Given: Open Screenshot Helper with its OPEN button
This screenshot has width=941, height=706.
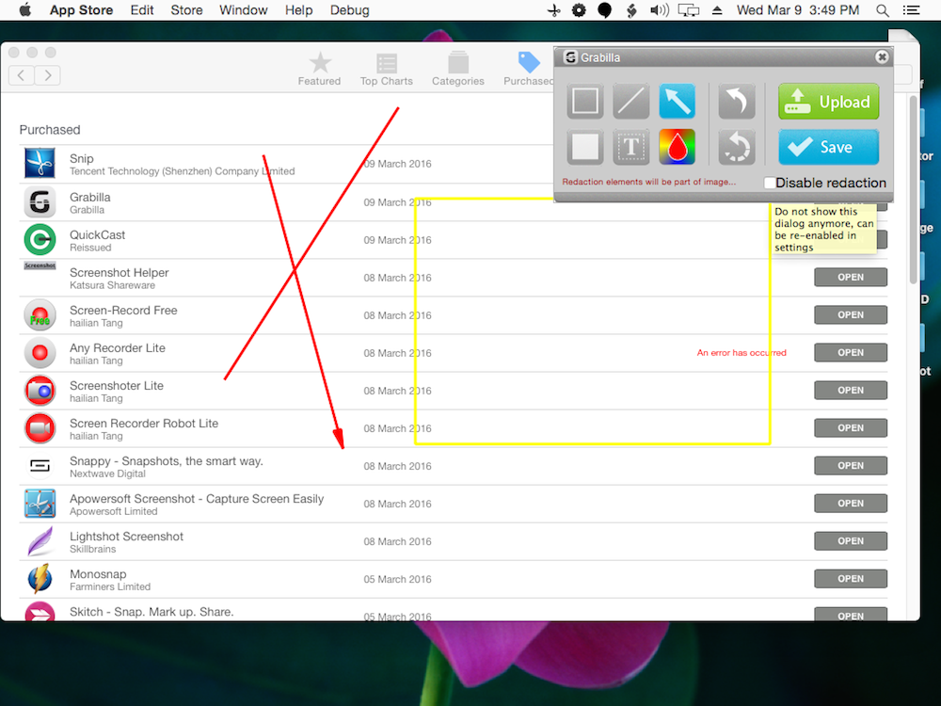Looking at the screenshot, I should coord(851,278).
